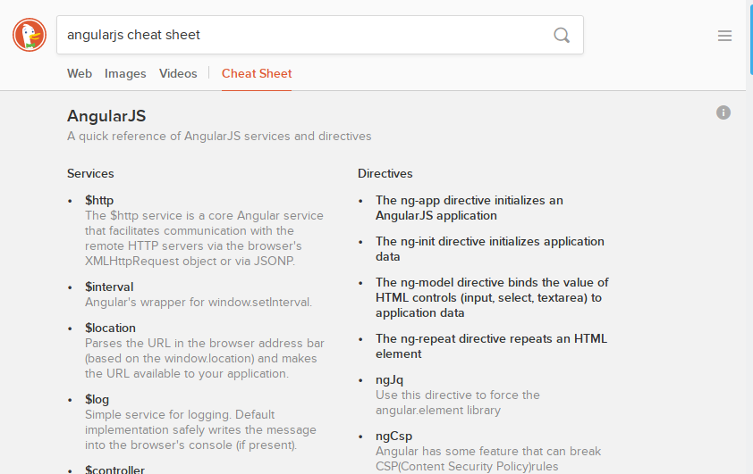
Task: Click the ngCsp directive entry
Action: tap(393, 437)
